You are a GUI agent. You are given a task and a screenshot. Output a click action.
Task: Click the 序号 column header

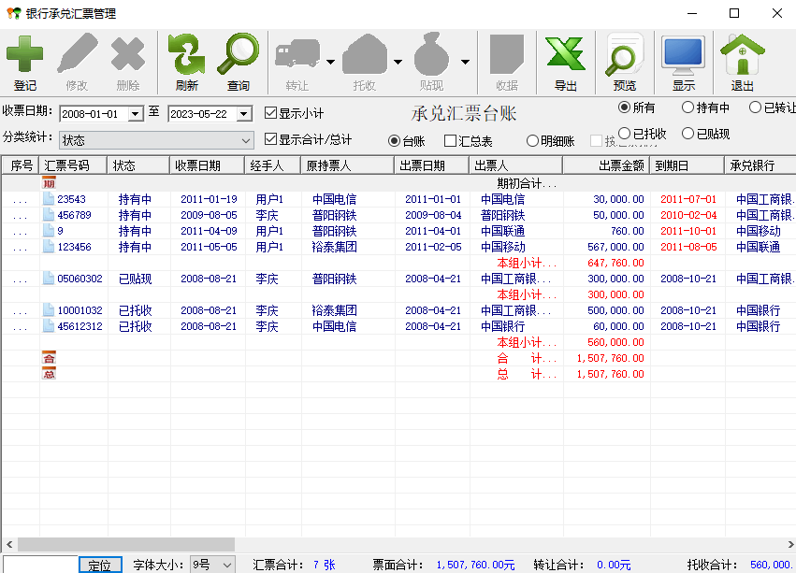click(x=21, y=165)
